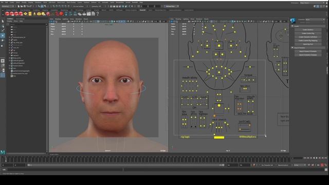Play the animation forward
Screen dimensions: 329x185
coord(317,158)
